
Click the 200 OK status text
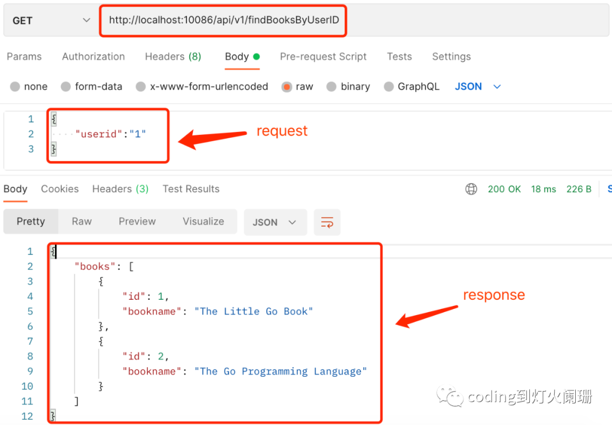pyautogui.click(x=504, y=189)
